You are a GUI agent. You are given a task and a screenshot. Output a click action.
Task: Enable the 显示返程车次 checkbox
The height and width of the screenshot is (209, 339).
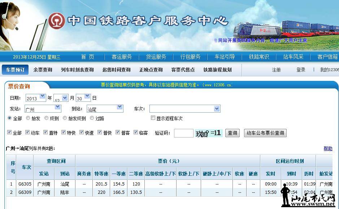point(153,118)
